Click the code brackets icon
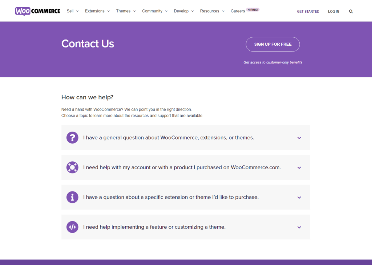This screenshot has height=265, width=372. [x=72, y=227]
